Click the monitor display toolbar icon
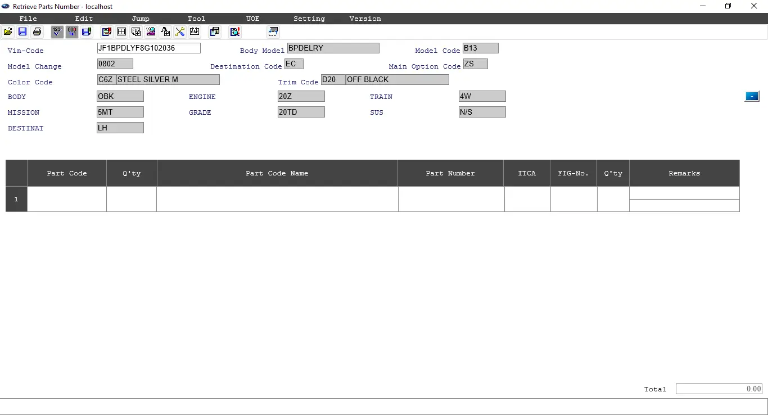 tap(273, 31)
